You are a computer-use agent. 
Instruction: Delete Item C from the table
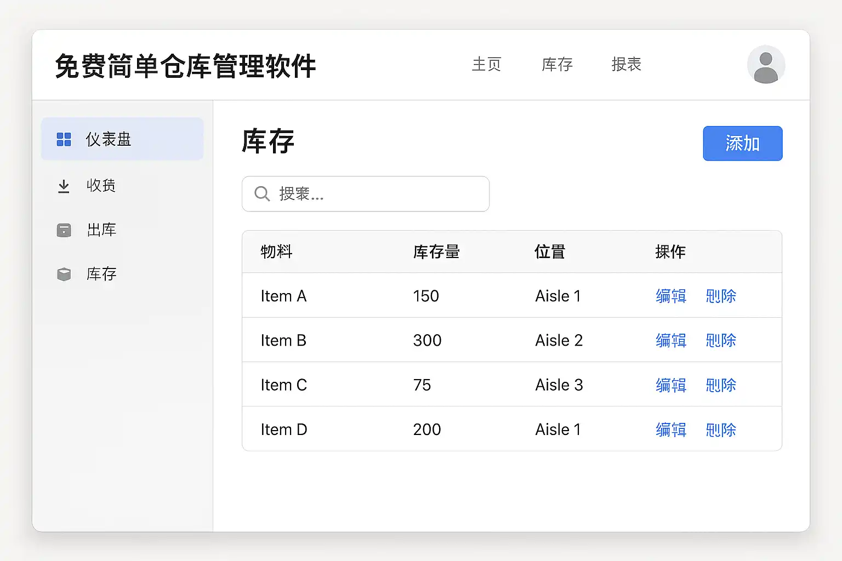tap(721, 385)
